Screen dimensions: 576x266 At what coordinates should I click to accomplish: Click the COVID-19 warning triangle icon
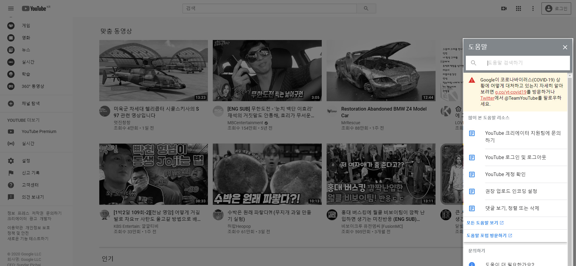point(472,80)
